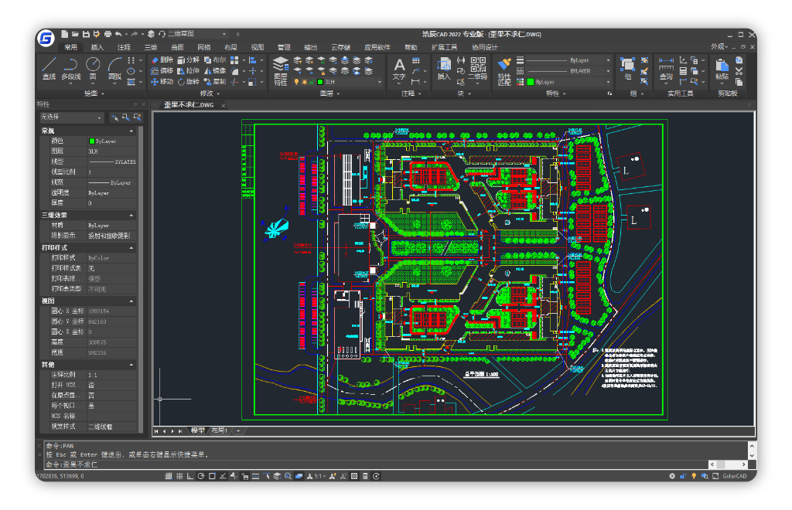
Task: Collapse the 打印样式 section
Action: [x=131, y=248]
